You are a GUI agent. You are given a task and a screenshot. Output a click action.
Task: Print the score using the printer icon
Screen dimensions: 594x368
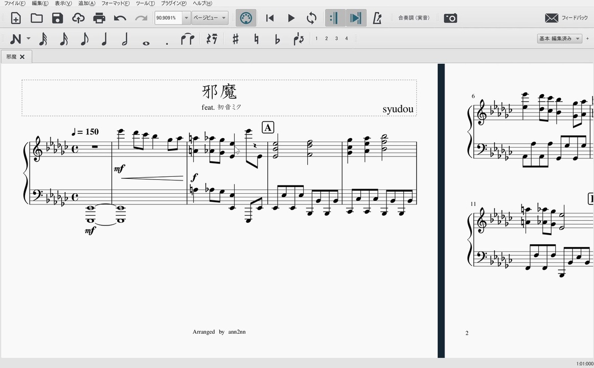tap(99, 18)
